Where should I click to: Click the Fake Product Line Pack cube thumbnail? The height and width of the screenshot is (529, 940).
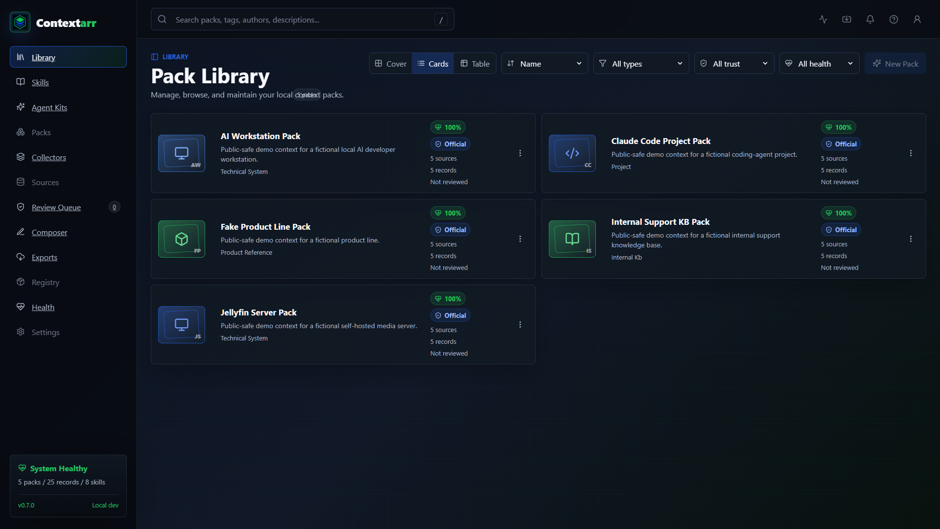[182, 239]
